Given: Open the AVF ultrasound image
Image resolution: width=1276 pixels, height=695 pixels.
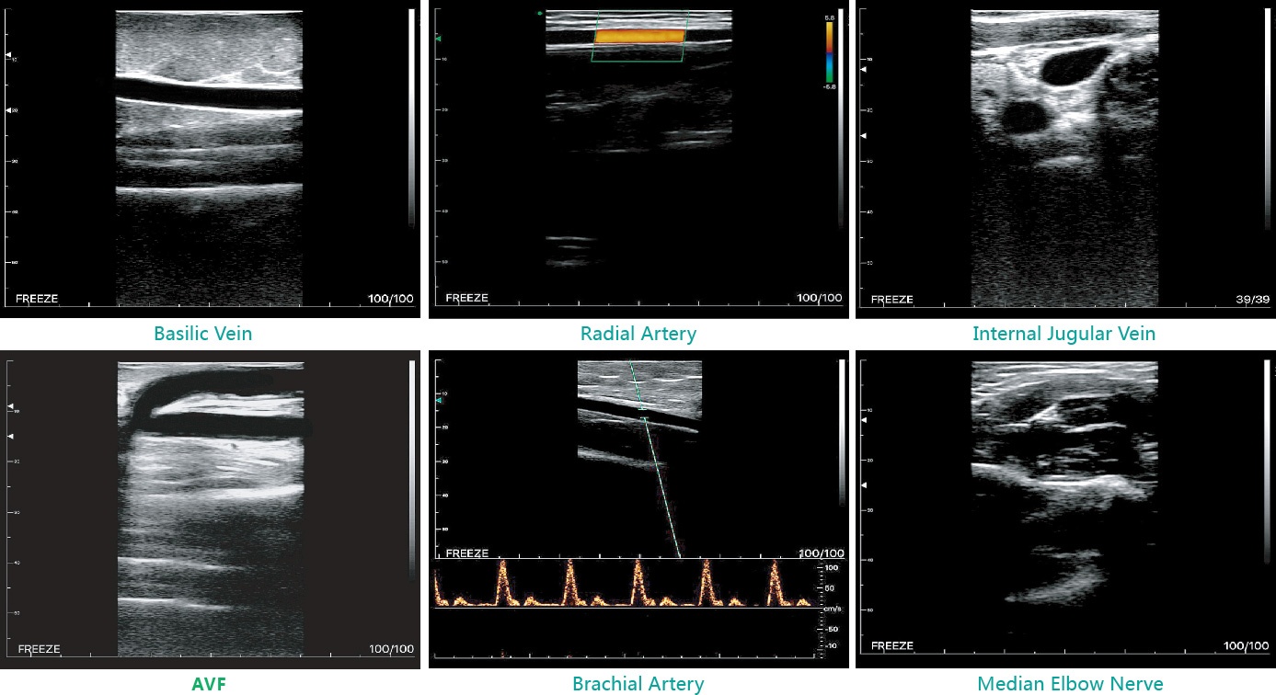Looking at the screenshot, I should click(210, 509).
